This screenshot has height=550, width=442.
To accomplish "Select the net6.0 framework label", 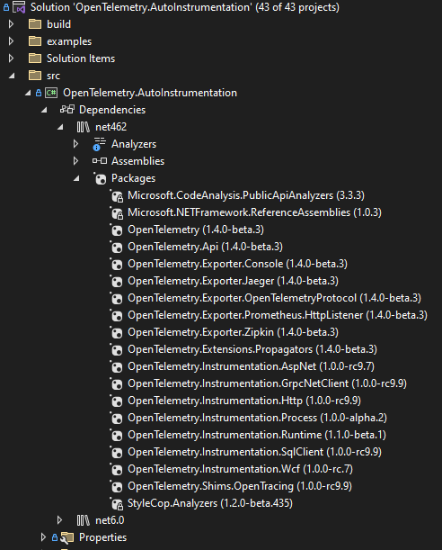I will [110, 520].
